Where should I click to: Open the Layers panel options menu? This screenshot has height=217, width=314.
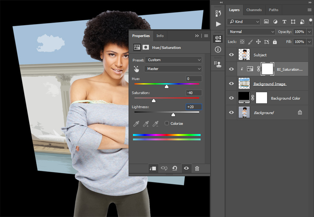309,10
